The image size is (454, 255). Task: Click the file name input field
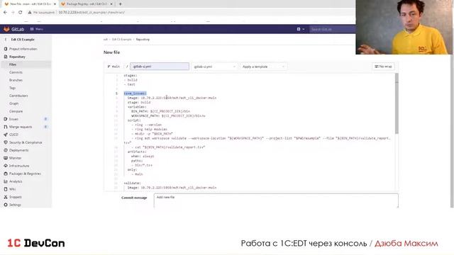pyautogui.click(x=160, y=67)
